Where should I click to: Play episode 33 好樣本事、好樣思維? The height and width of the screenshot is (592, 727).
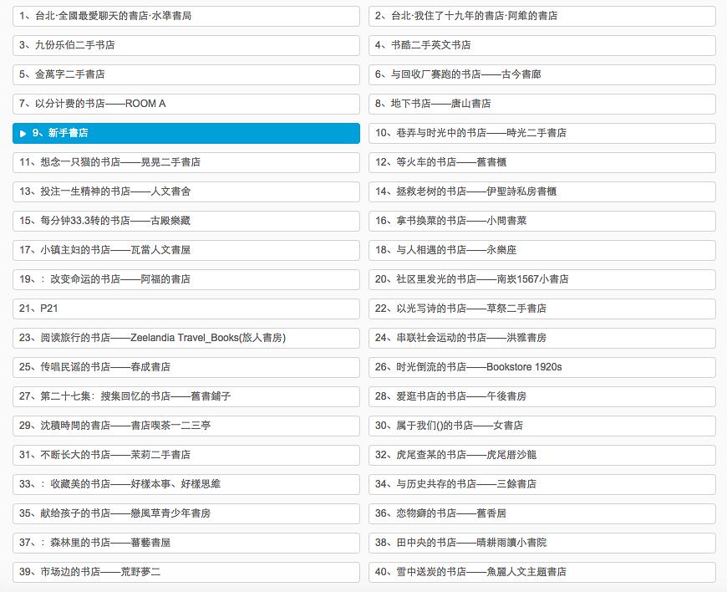pyautogui.click(x=186, y=484)
